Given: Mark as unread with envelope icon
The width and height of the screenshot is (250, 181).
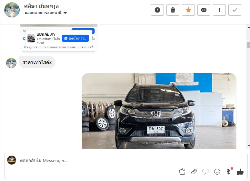Looking at the screenshot, I should 204,10.
